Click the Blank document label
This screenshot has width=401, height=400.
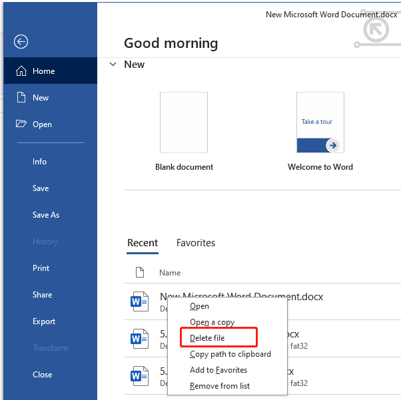pos(184,167)
